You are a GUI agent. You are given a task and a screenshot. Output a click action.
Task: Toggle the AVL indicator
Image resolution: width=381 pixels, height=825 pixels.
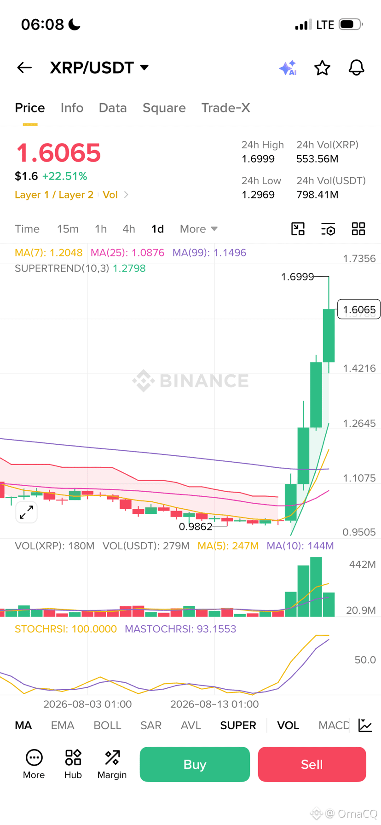191,726
